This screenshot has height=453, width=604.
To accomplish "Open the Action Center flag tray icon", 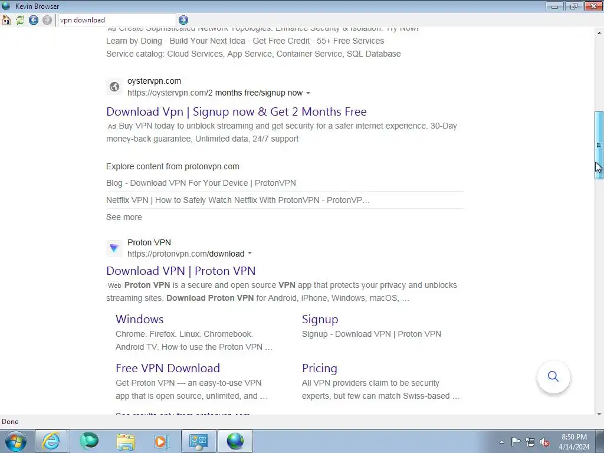I will click(516, 442).
